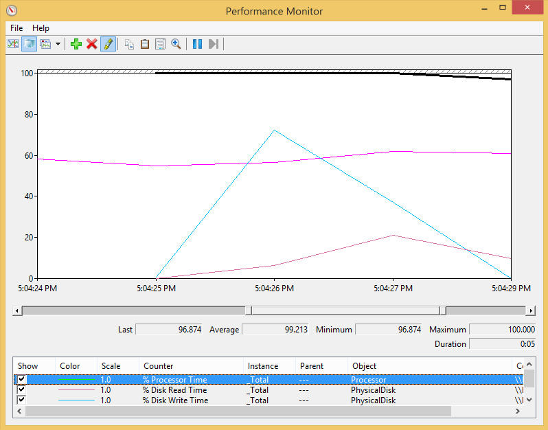
Task: Uncheck Show for % Disk Write Time
Action: click(22, 400)
